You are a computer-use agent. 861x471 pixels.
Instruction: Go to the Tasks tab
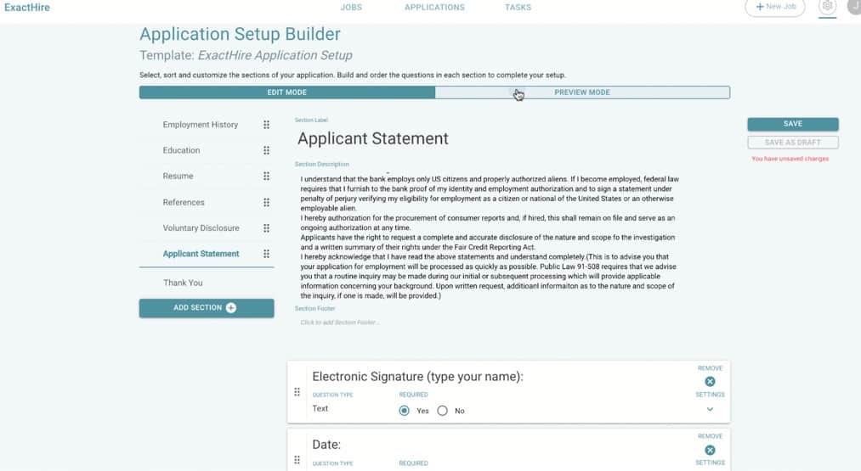point(518,8)
